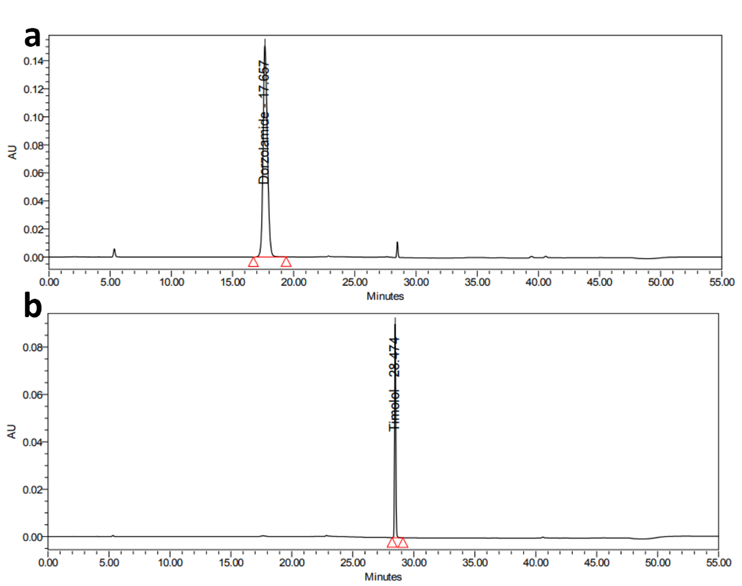Click the panel label 'b'
This screenshot has height=586, width=742.
pos(33,308)
